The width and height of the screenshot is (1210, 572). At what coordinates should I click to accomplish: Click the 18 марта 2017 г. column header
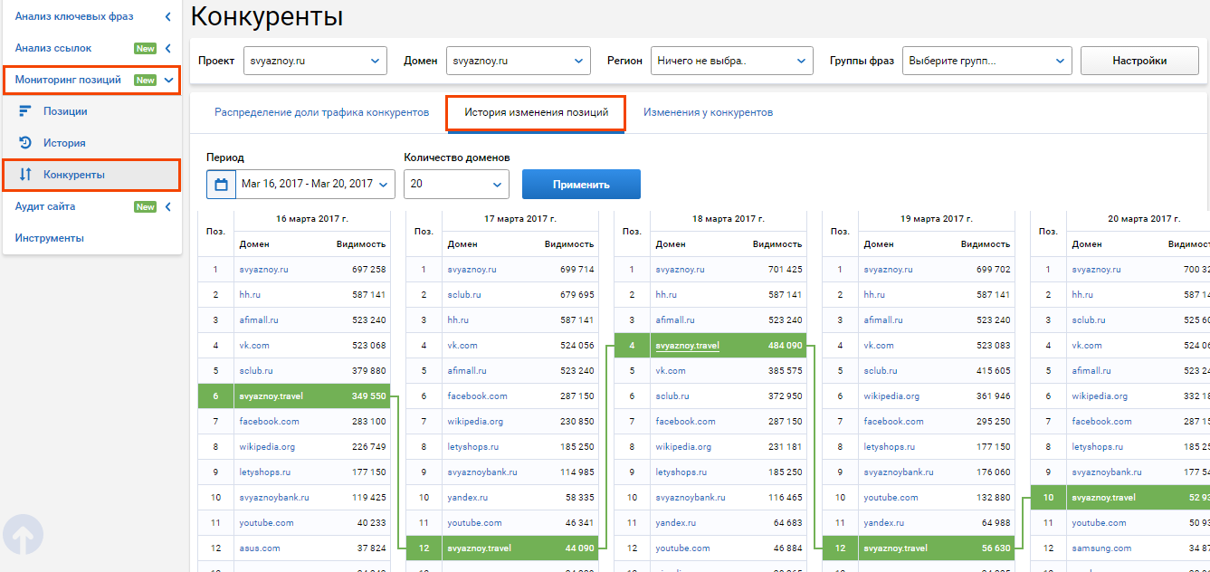(729, 219)
